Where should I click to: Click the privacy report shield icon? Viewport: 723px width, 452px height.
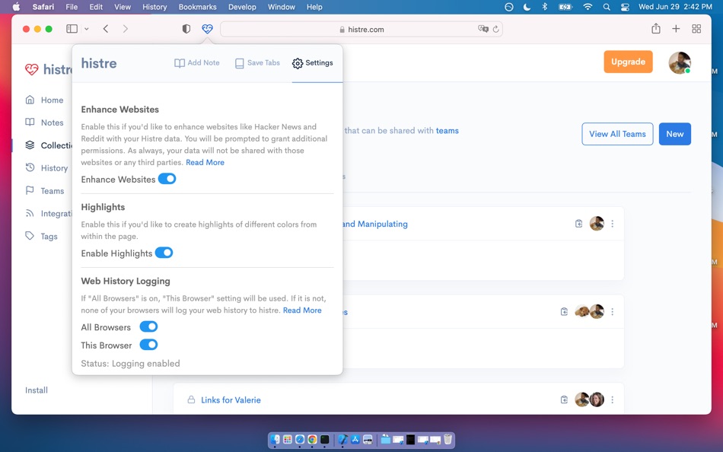click(186, 29)
